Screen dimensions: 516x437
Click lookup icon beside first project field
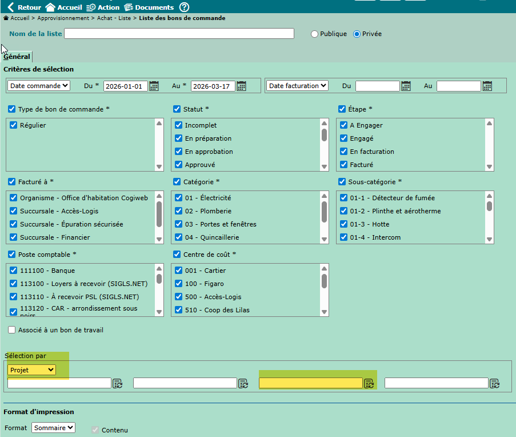pyautogui.click(x=117, y=383)
